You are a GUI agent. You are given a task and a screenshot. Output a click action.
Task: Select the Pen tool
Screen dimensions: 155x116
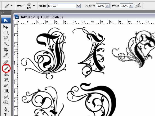(6, 109)
